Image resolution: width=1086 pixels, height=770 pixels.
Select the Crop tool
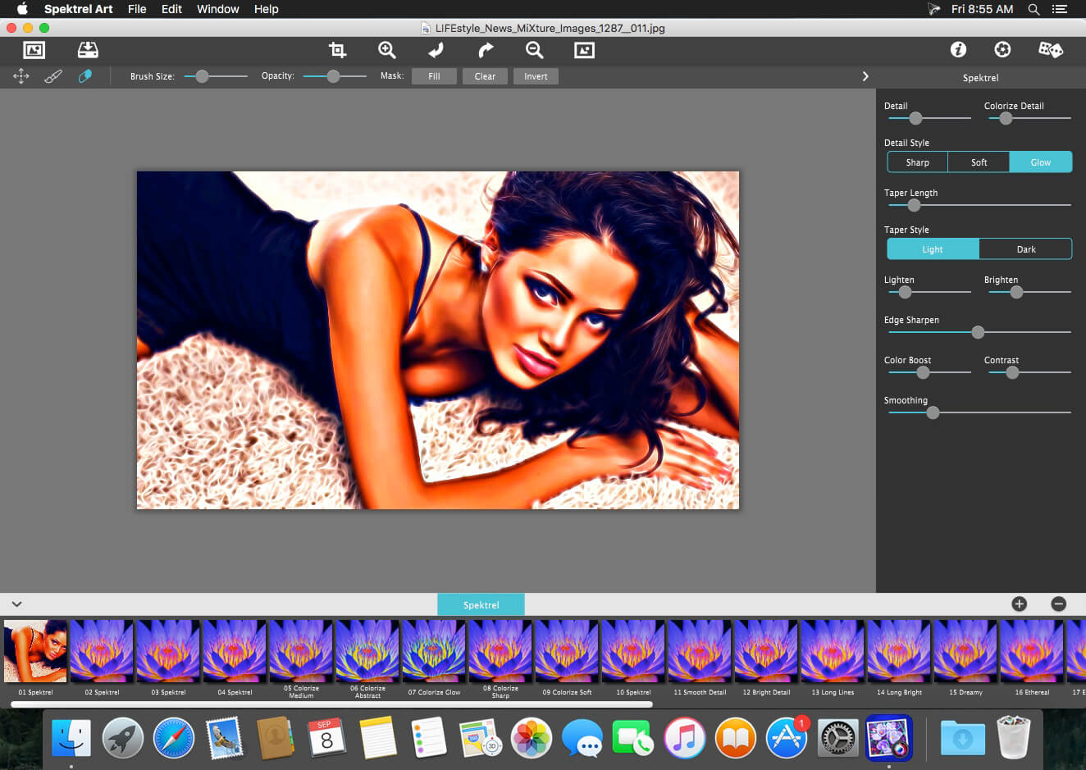coord(337,50)
